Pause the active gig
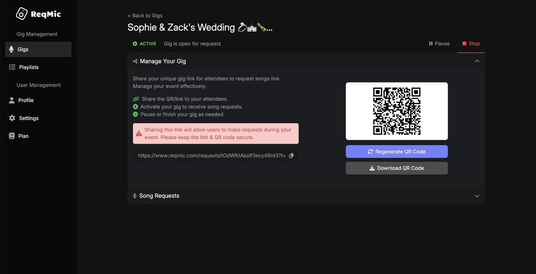This screenshot has height=274, width=536. [439, 43]
